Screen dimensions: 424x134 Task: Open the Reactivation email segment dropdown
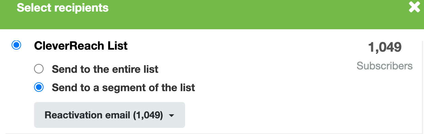110,115
